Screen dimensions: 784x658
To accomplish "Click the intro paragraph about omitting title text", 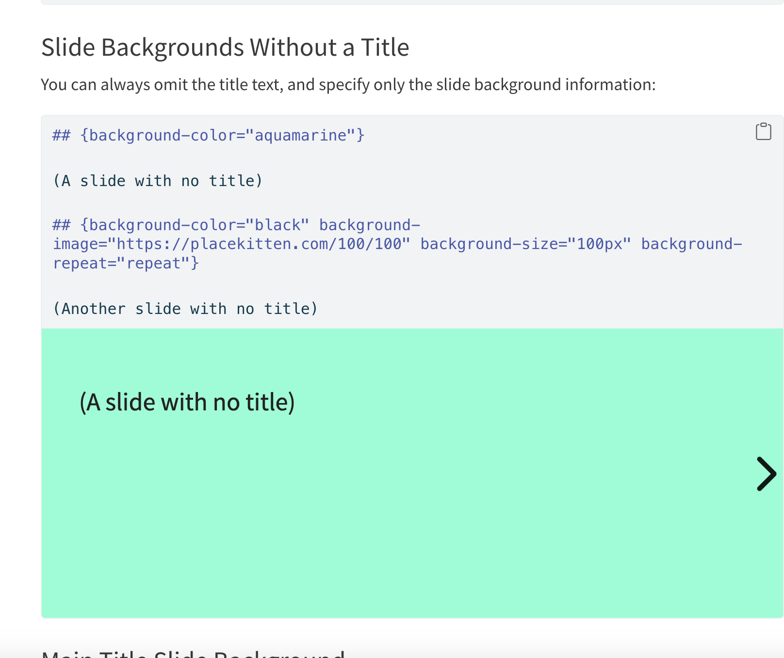I will pos(348,85).
